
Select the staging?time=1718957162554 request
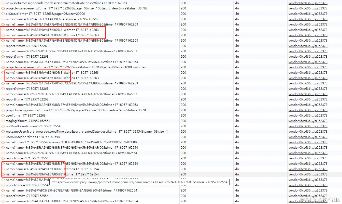(28, 121)
